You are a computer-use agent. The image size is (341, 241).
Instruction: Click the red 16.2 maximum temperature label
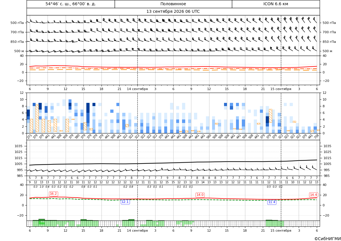point(53,193)
